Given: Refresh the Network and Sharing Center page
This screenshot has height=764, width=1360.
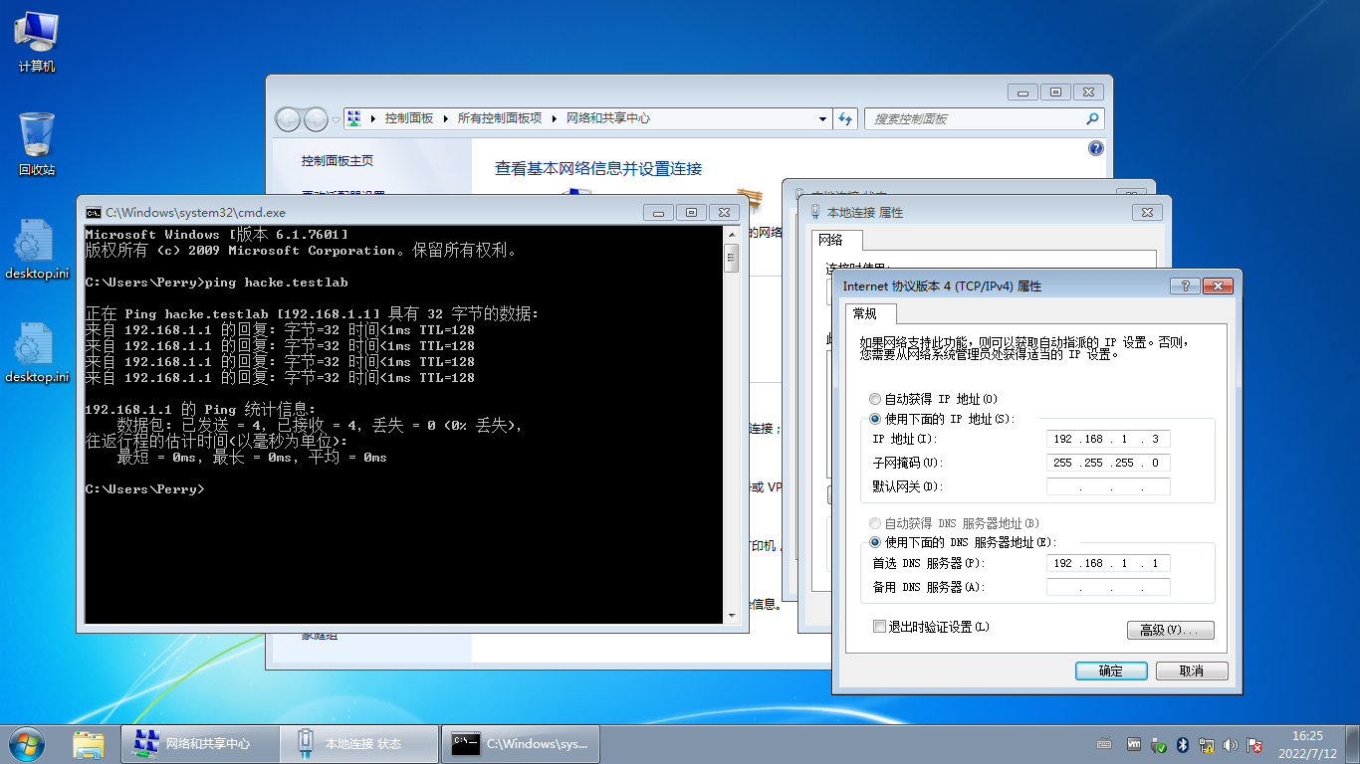Looking at the screenshot, I should coord(845,118).
